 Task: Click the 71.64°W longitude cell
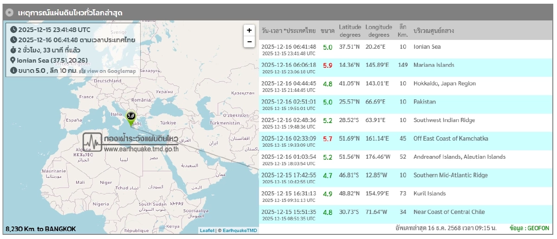(376, 212)
